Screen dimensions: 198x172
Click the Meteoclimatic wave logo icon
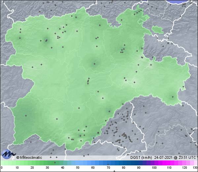tap(8, 154)
